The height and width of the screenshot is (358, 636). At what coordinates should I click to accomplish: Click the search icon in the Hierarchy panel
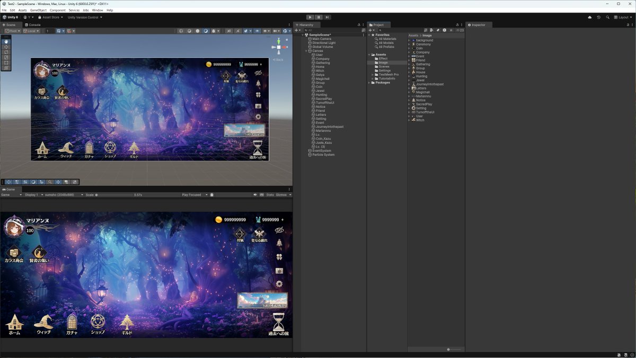coord(305,30)
